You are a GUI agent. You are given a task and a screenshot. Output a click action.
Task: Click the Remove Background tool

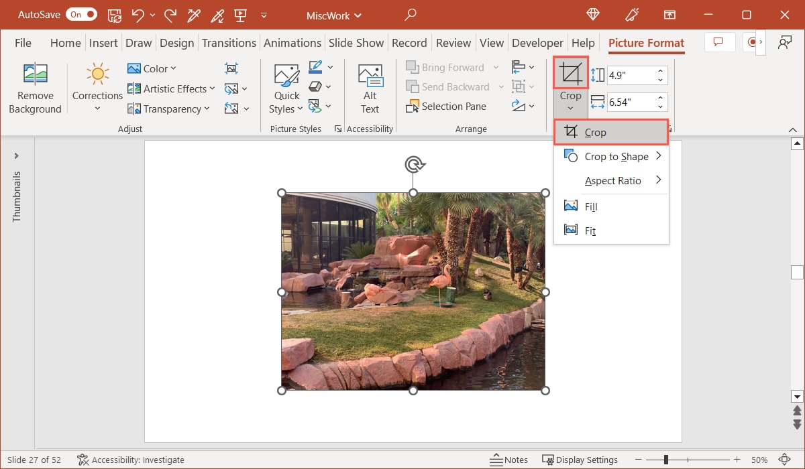(35, 87)
